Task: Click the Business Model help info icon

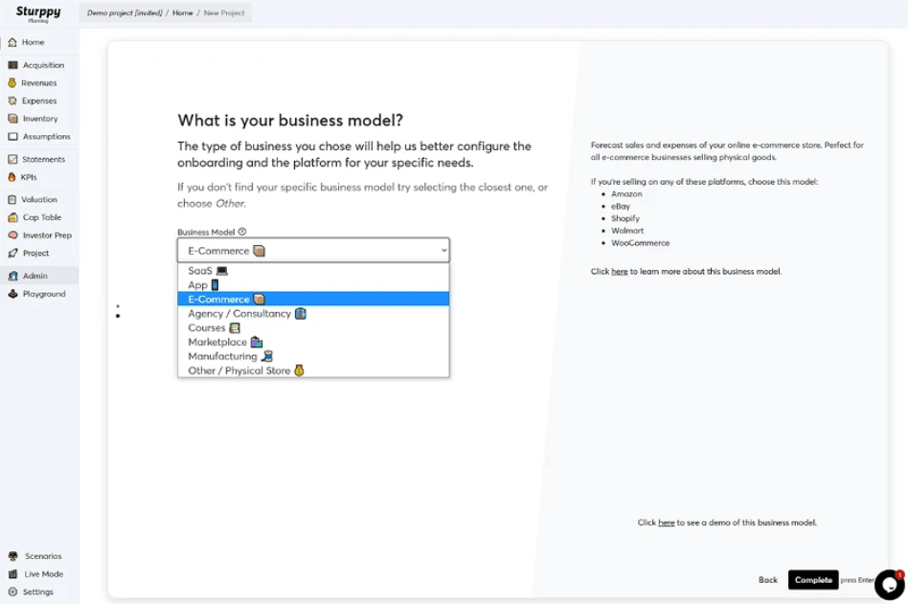Action: [x=242, y=232]
